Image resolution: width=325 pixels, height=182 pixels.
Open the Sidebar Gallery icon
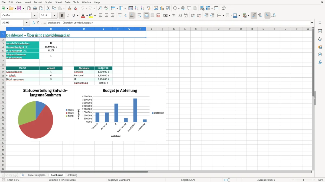tap(320, 47)
